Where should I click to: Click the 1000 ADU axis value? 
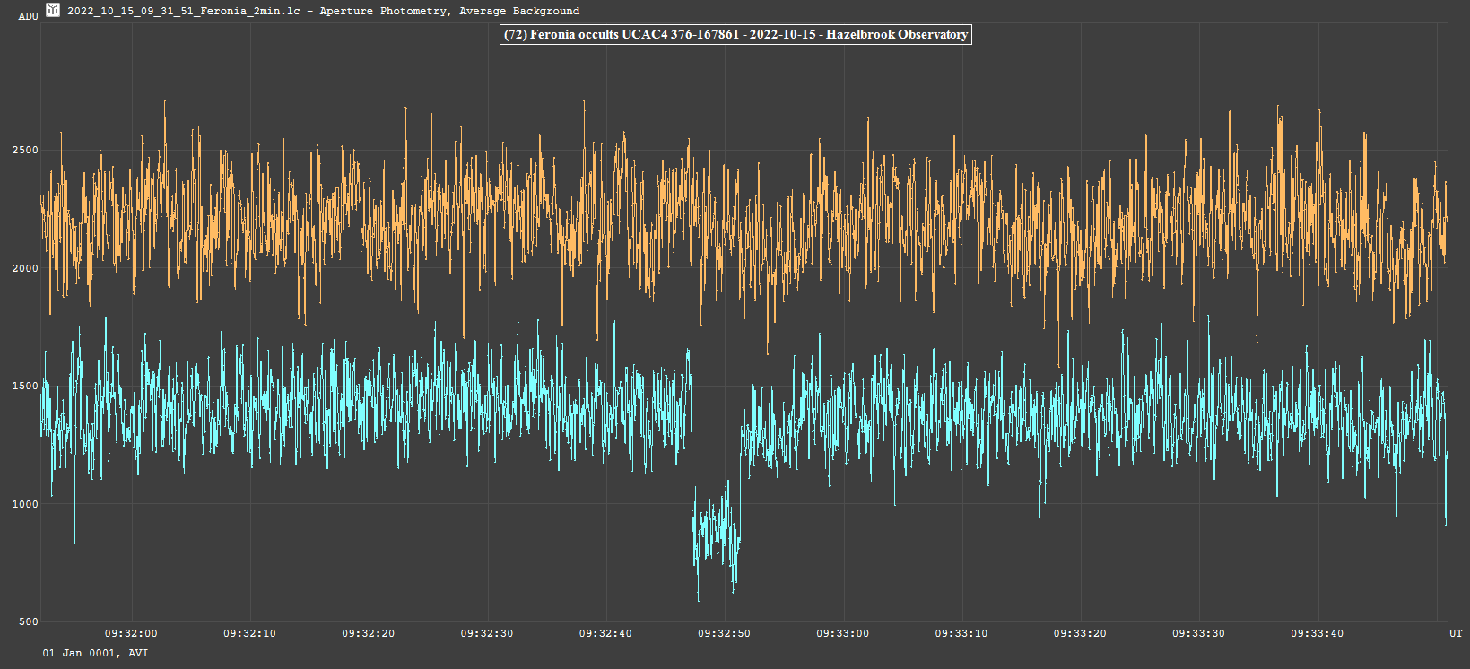point(25,504)
